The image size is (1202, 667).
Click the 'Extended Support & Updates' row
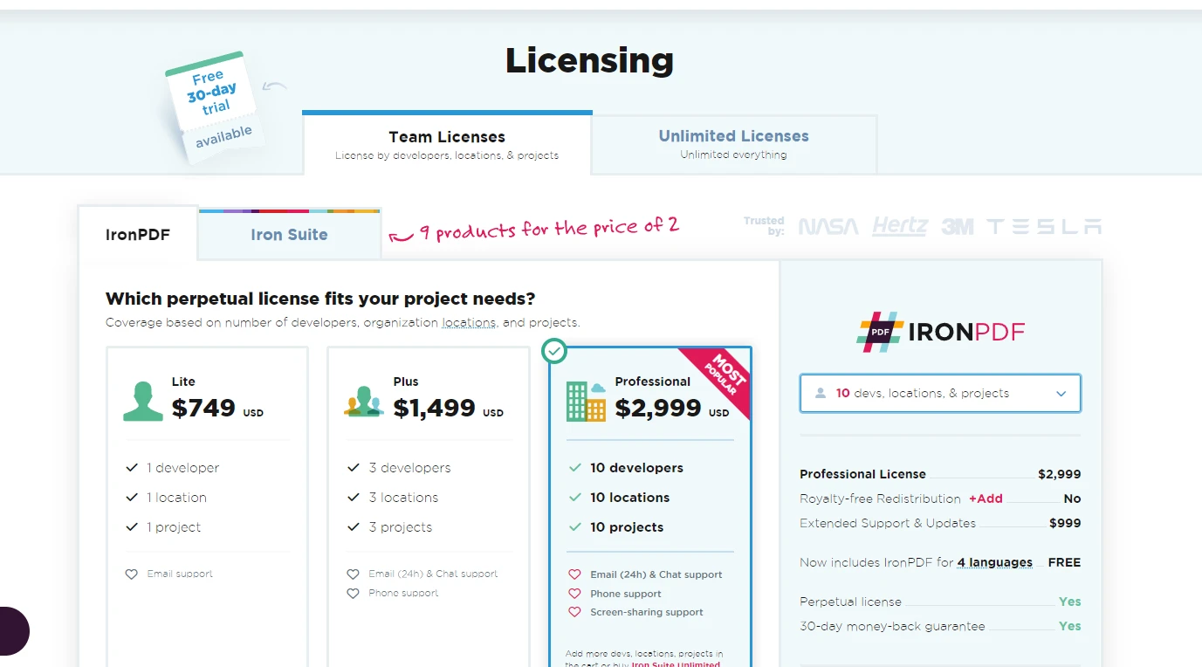click(x=940, y=523)
